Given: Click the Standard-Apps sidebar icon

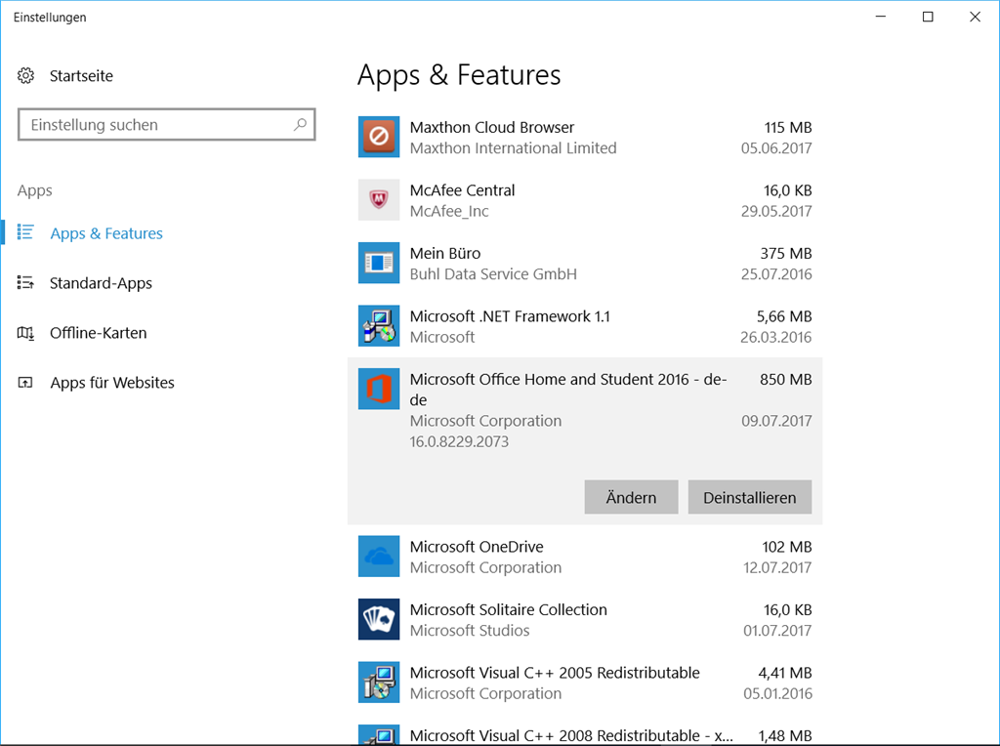Looking at the screenshot, I should click(x=25, y=282).
